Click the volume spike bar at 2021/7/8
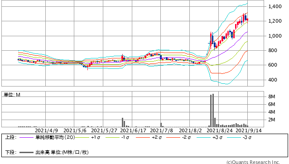The width and height of the screenshot is (289, 164). 161,125
